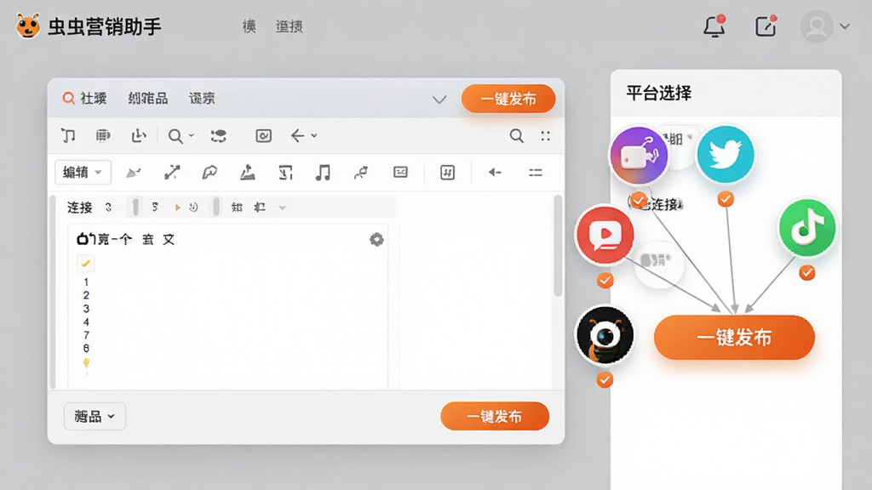Select the paint fill tool icon
872x490 pixels.
(x=248, y=173)
